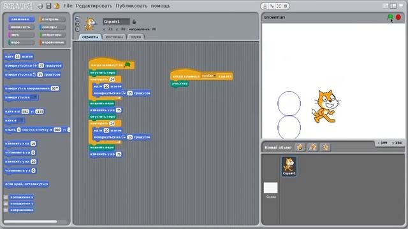Click the share project icon

pyautogui.click(x=57, y=6)
